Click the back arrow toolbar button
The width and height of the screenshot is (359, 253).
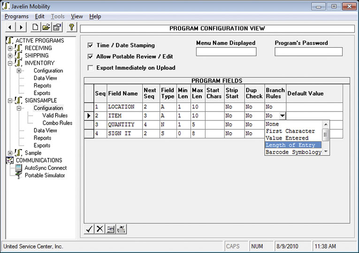[x=10, y=28]
